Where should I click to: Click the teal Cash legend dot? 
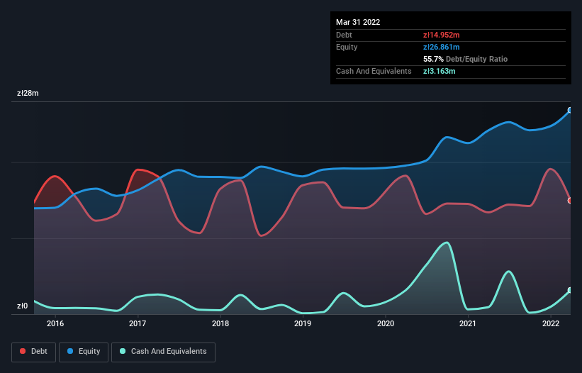(123, 351)
